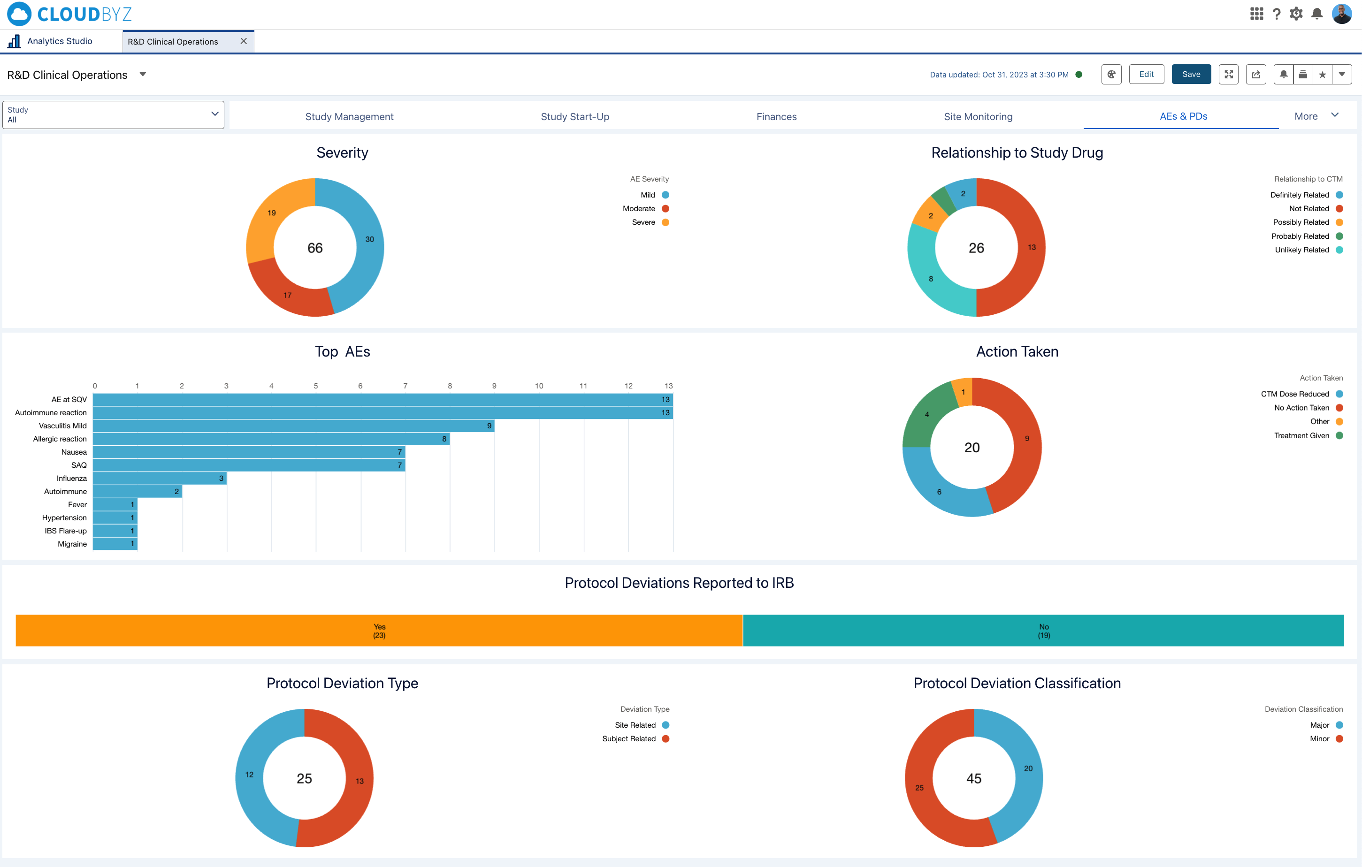This screenshot has width=1362, height=867.
Task: Click the Cloudbyz cloud logo
Action: pos(19,14)
